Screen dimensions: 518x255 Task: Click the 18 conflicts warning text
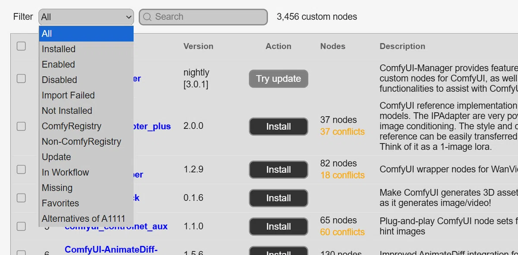pos(342,175)
